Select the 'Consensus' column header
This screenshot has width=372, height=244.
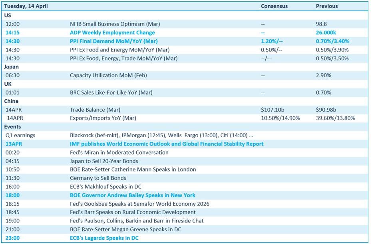click(x=274, y=6)
